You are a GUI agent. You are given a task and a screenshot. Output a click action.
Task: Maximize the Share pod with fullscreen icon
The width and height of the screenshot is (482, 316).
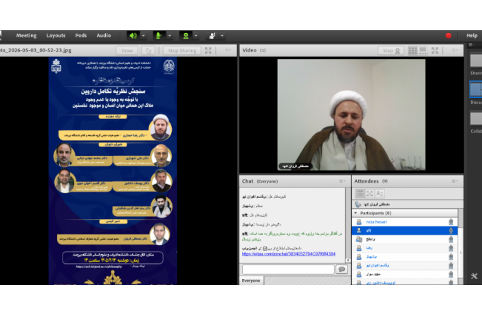(x=208, y=50)
